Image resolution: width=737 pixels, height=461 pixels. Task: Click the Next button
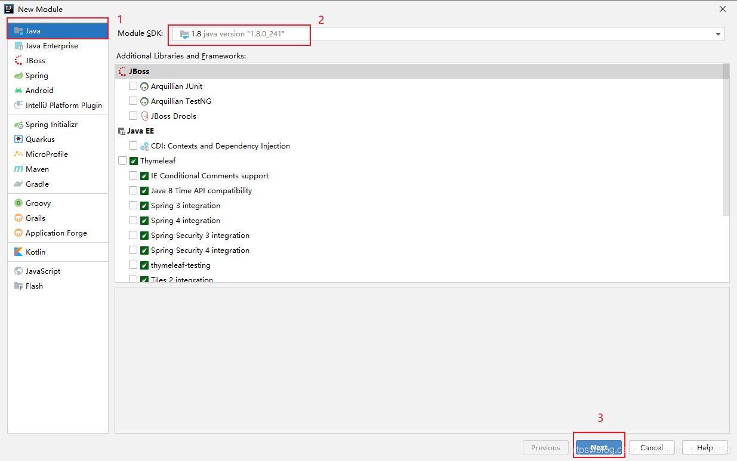pyautogui.click(x=599, y=447)
